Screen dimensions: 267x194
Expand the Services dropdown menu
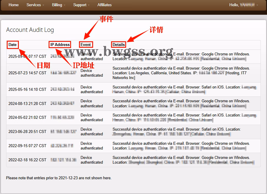click(35, 5)
